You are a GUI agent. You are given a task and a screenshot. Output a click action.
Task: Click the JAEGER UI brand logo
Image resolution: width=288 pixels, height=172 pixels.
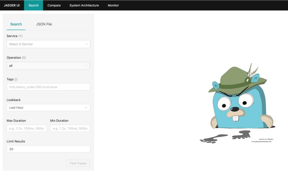(12, 5)
